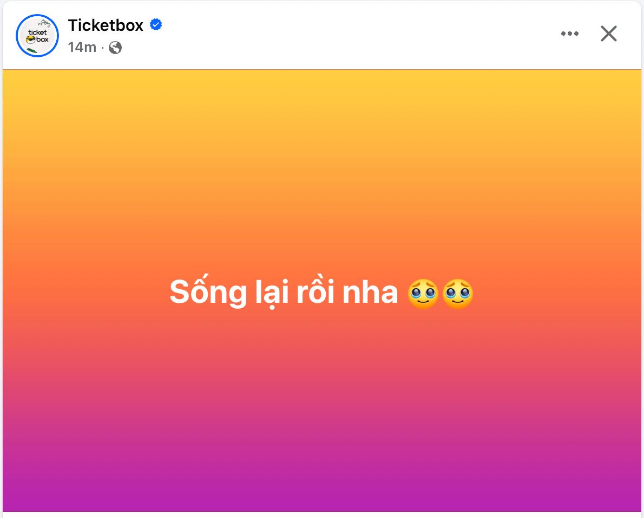Open the three-dots post options menu
The width and height of the screenshot is (644, 518).
coord(569,34)
